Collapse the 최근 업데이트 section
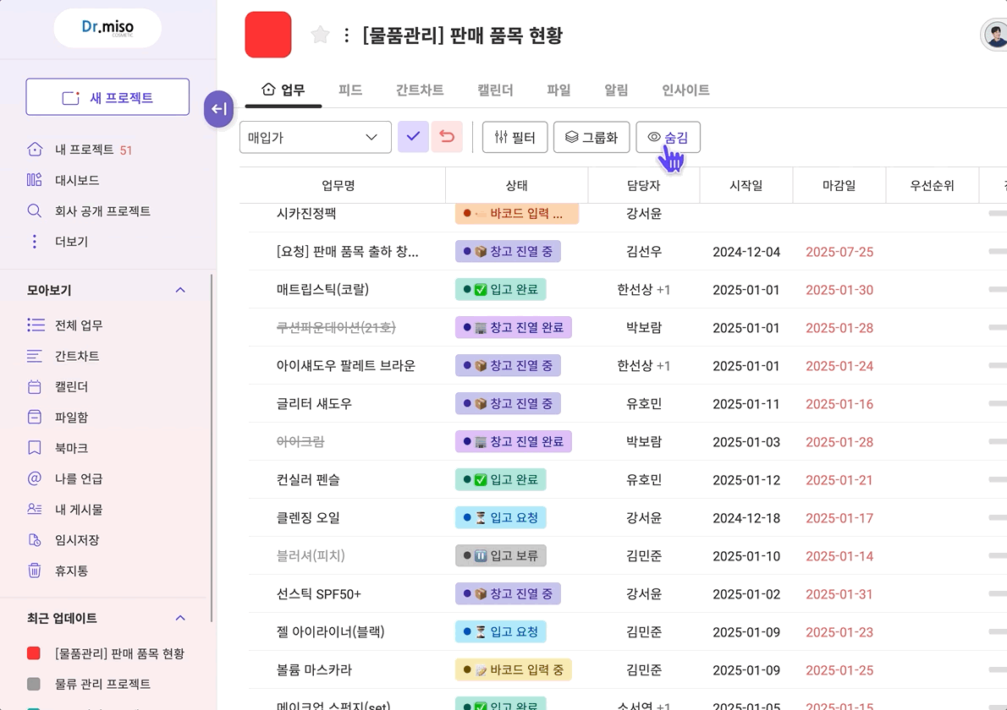This screenshot has height=710, width=1007. [x=180, y=618]
